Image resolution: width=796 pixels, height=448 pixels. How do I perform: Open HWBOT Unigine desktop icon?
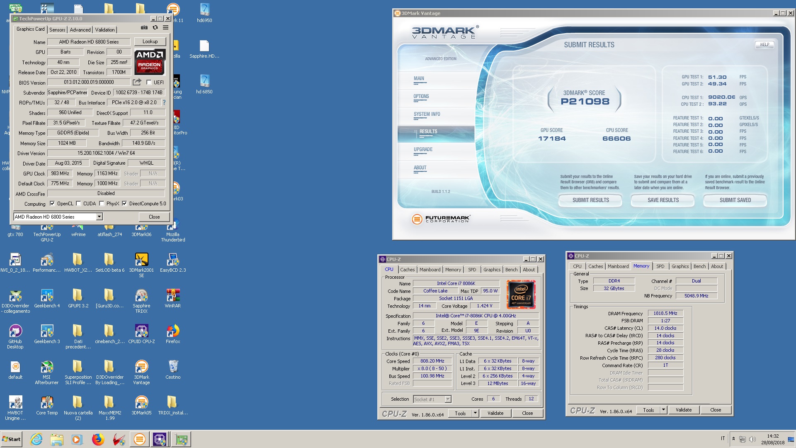(15, 408)
